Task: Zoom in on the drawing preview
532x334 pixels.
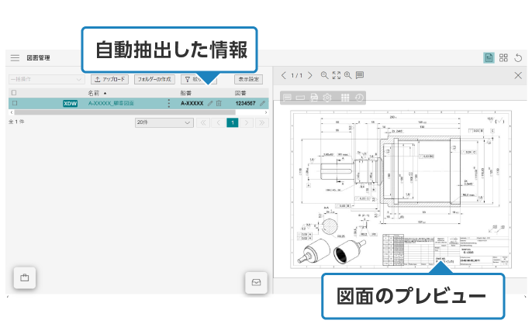Action: click(347, 75)
